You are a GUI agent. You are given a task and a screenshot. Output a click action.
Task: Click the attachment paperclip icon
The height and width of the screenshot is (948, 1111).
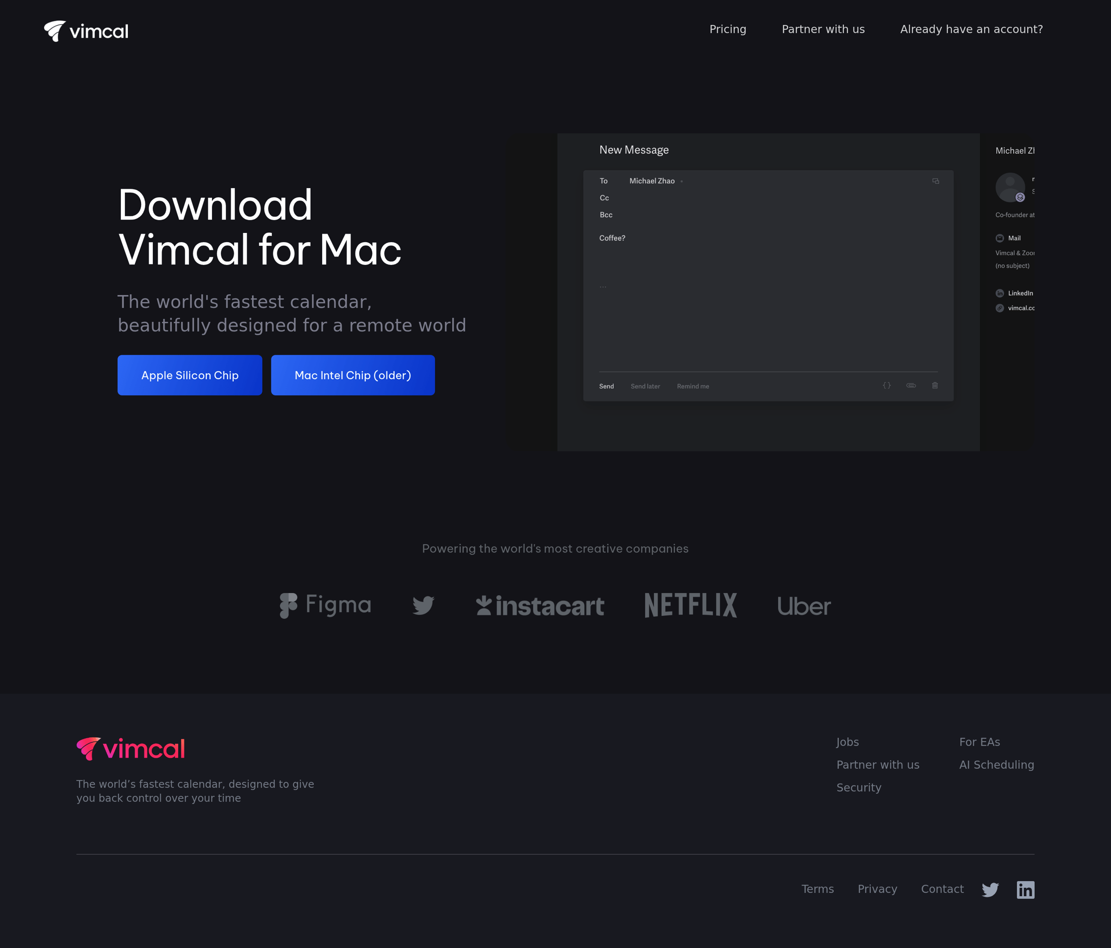tap(911, 385)
